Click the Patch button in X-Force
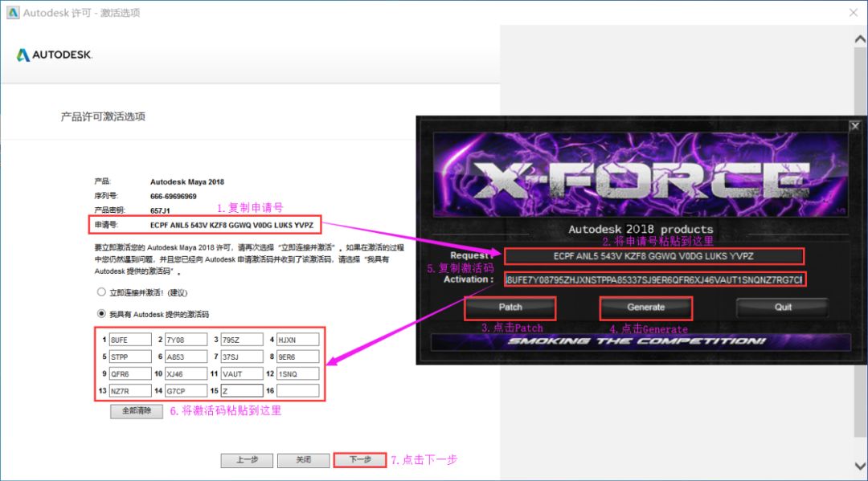 click(x=510, y=308)
